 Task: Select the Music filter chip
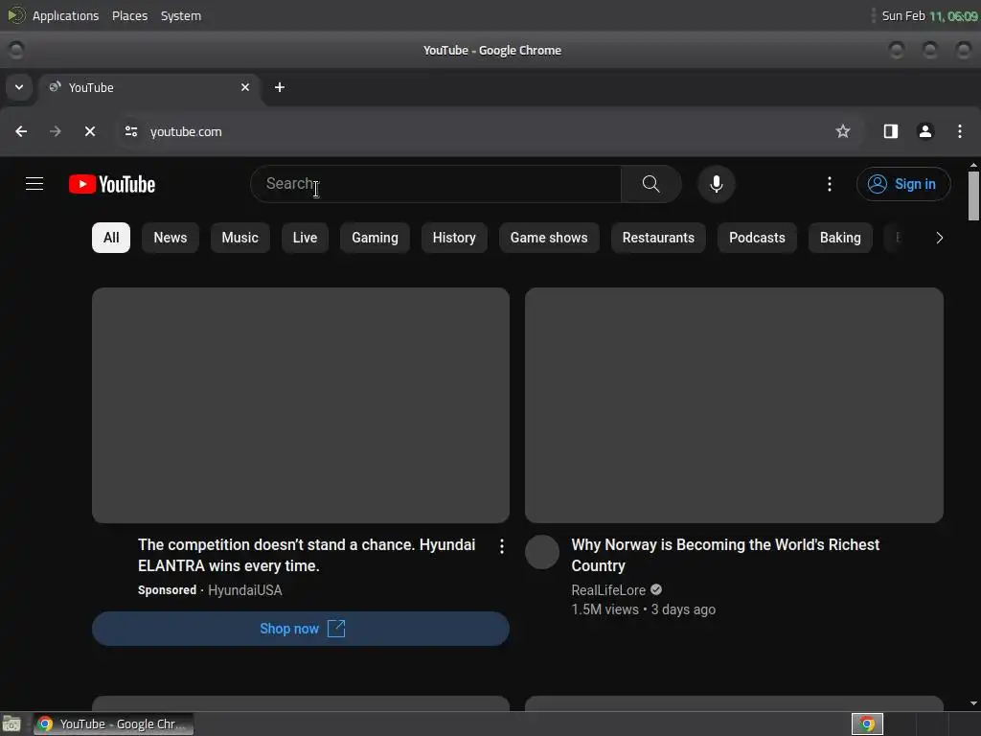coord(240,238)
